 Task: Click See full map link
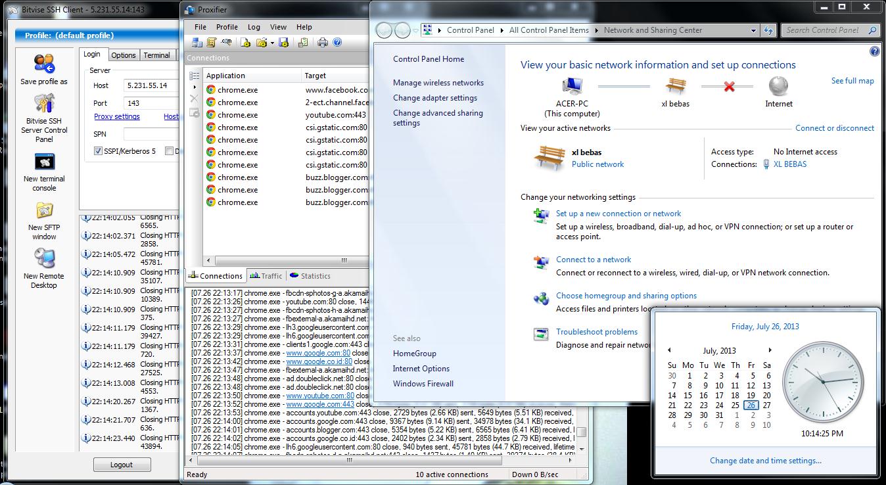(x=852, y=81)
